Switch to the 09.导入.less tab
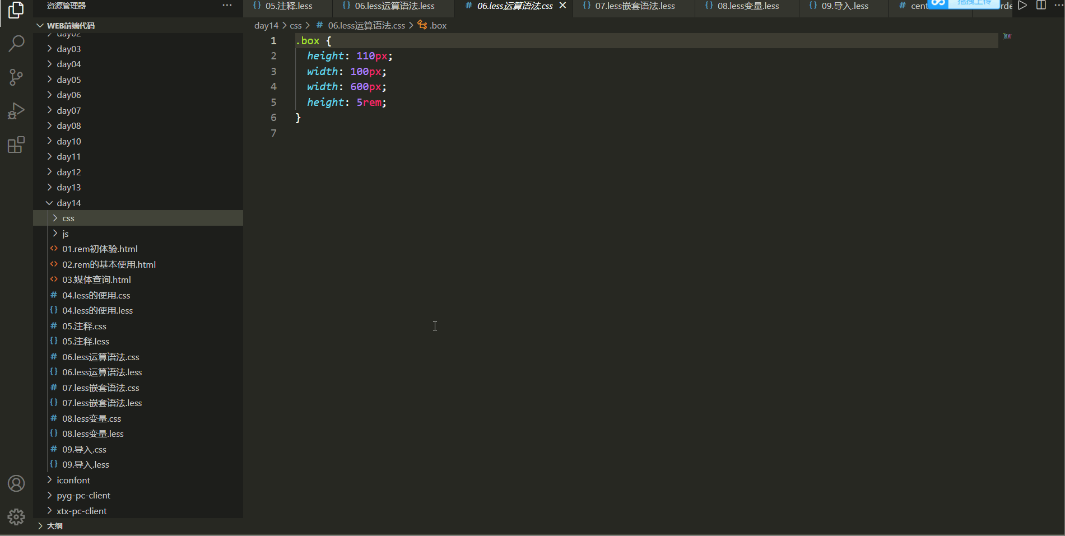Viewport: 1065px width, 536px height. 845,6
